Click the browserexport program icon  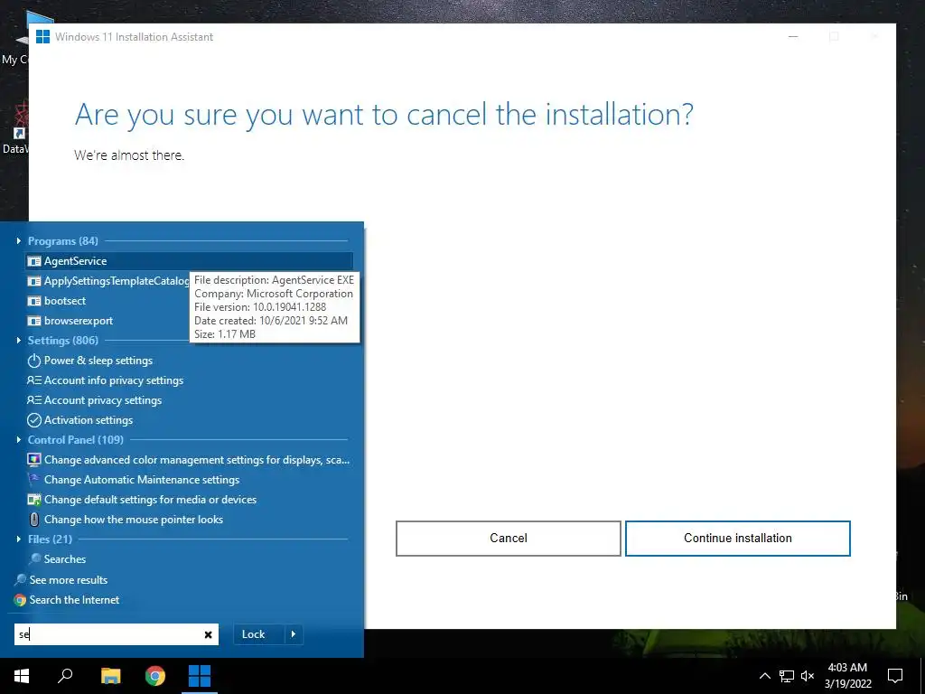tap(34, 321)
